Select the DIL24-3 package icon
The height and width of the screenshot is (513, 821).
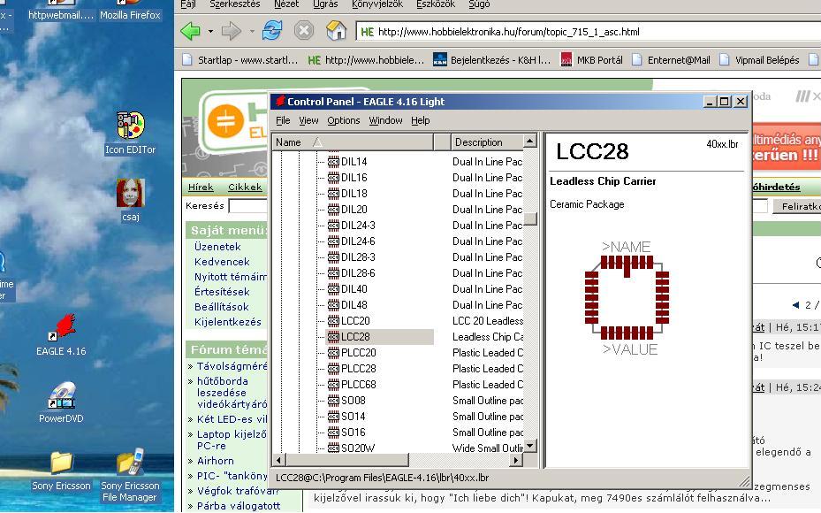[x=333, y=226]
